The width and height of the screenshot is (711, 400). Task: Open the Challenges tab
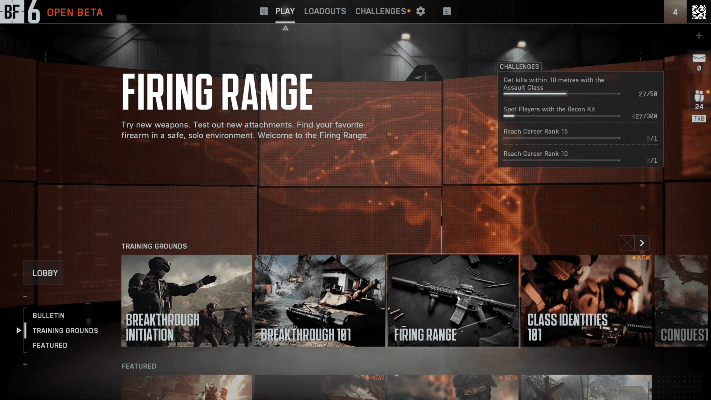point(380,11)
